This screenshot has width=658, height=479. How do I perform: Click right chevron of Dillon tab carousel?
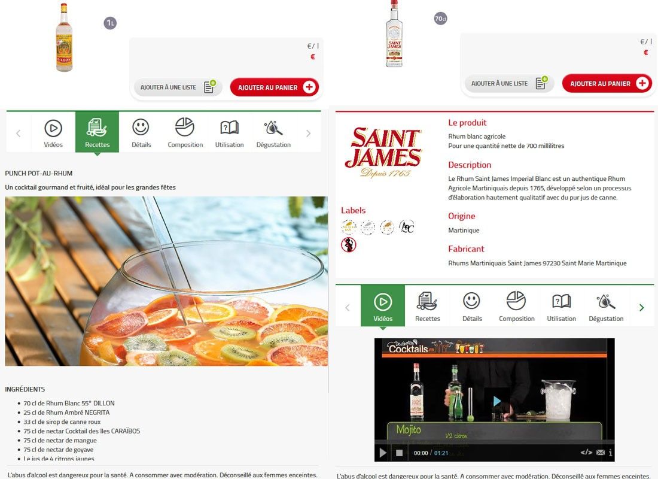(x=309, y=134)
